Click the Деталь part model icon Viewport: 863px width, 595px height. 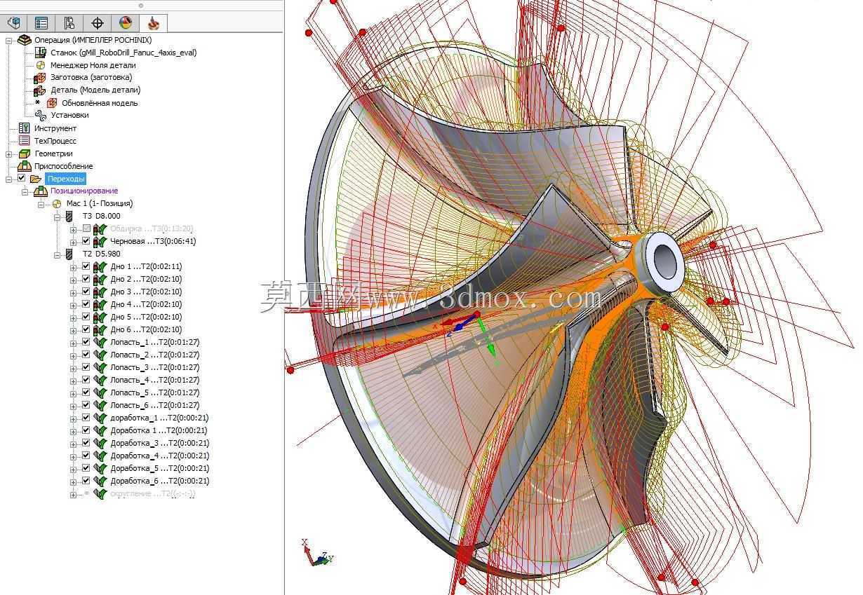click(x=40, y=90)
